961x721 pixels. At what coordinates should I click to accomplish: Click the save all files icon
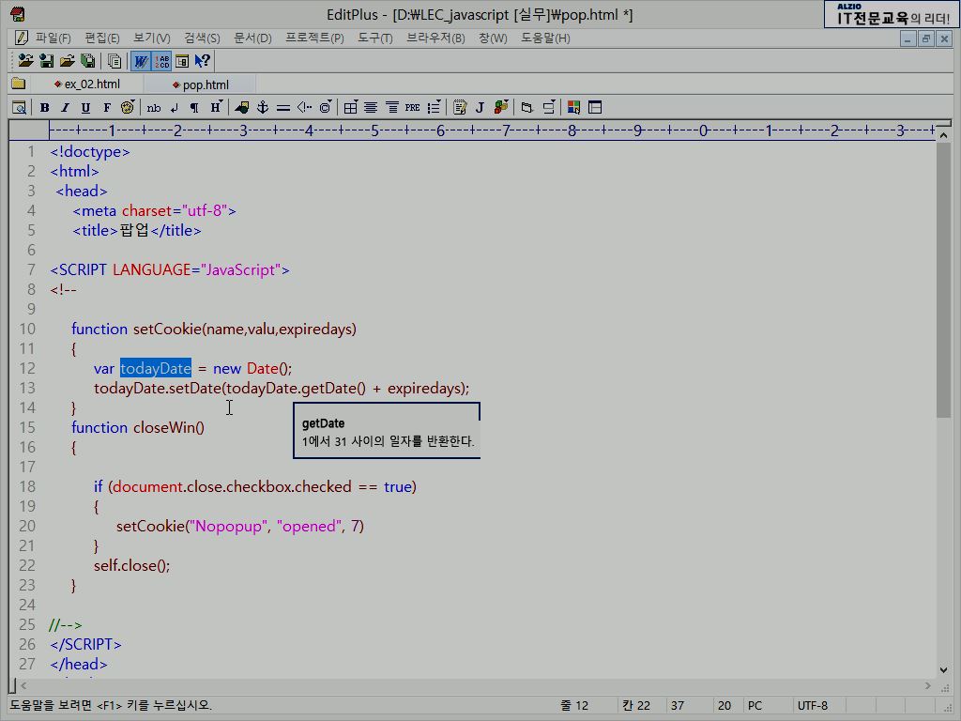pyautogui.click(x=87, y=61)
